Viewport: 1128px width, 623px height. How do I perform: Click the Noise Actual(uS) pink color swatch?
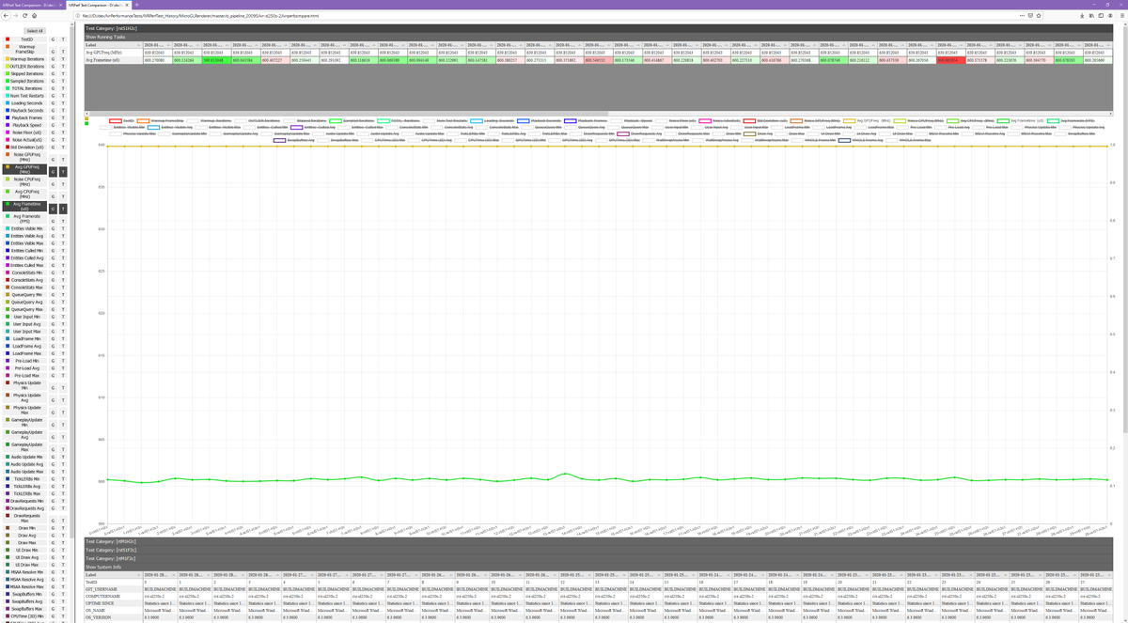tap(8, 140)
